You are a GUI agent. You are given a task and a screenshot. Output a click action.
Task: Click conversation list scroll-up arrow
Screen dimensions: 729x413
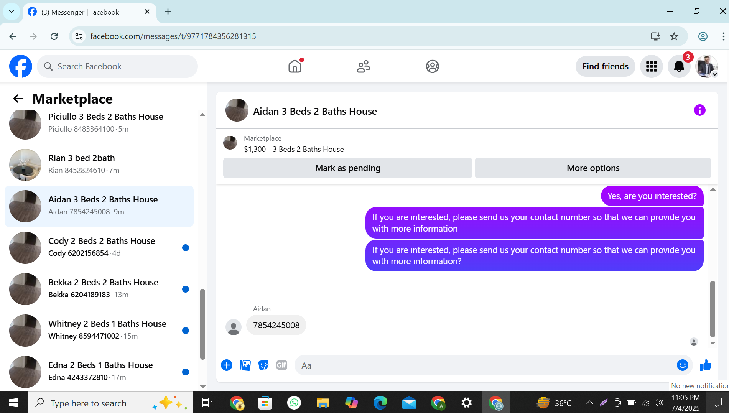(x=202, y=115)
